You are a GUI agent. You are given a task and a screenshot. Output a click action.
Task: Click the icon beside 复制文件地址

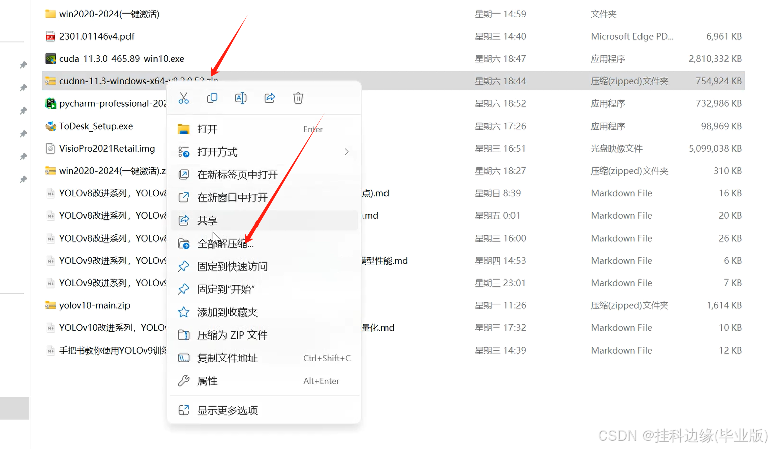[184, 358]
